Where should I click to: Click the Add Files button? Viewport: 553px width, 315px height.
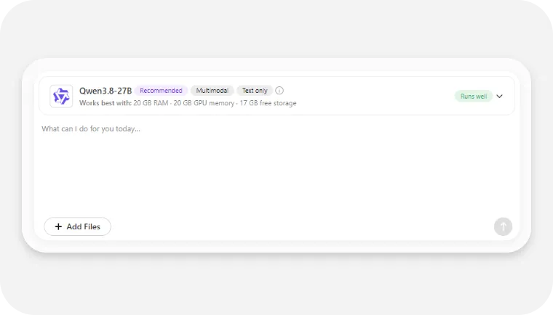point(78,226)
